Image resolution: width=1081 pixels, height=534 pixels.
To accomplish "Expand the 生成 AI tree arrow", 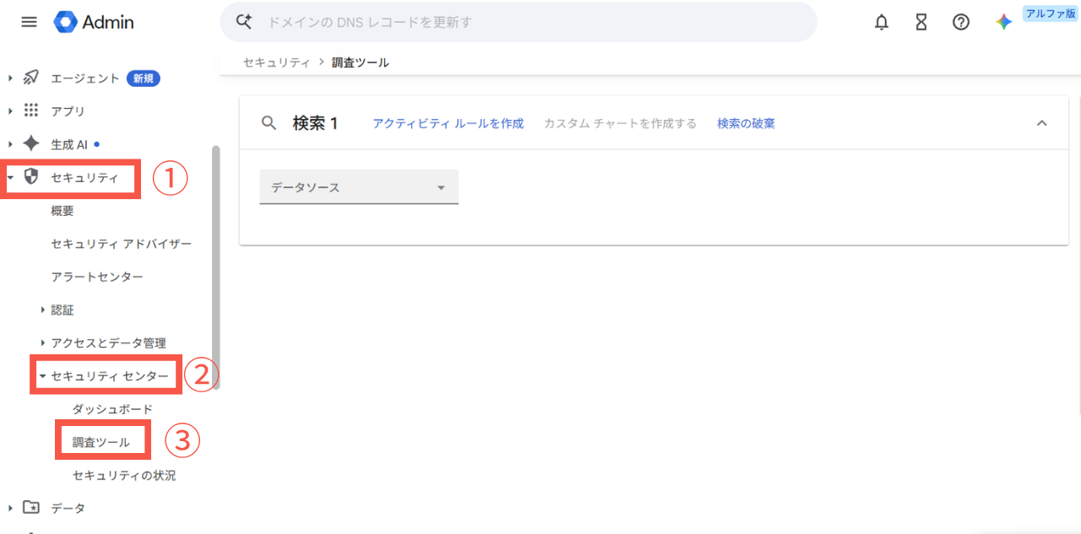I will click(x=10, y=143).
